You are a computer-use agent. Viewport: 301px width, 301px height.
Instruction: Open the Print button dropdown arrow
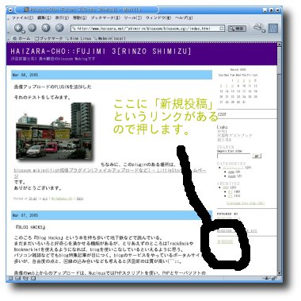pyautogui.click(x=264, y=32)
